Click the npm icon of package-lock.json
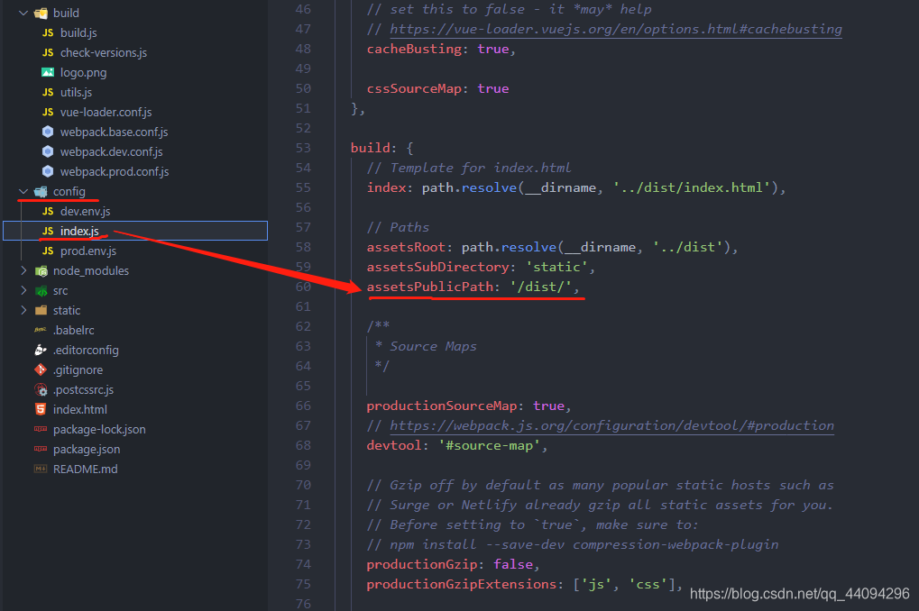The width and height of the screenshot is (919, 611). 41,429
